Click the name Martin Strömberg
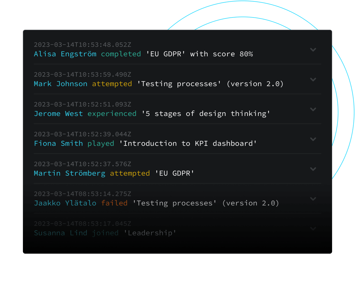The image size is (355, 284). [x=70, y=173]
